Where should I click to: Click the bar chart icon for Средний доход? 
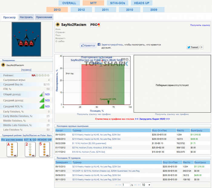(x=42, y=100)
